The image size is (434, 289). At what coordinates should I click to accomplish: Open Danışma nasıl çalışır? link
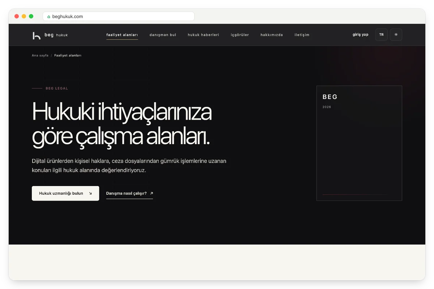[x=129, y=193]
